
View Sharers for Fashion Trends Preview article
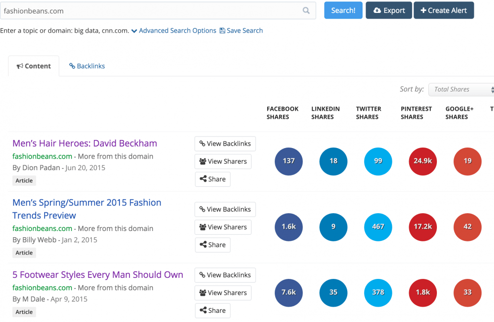[x=223, y=227]
